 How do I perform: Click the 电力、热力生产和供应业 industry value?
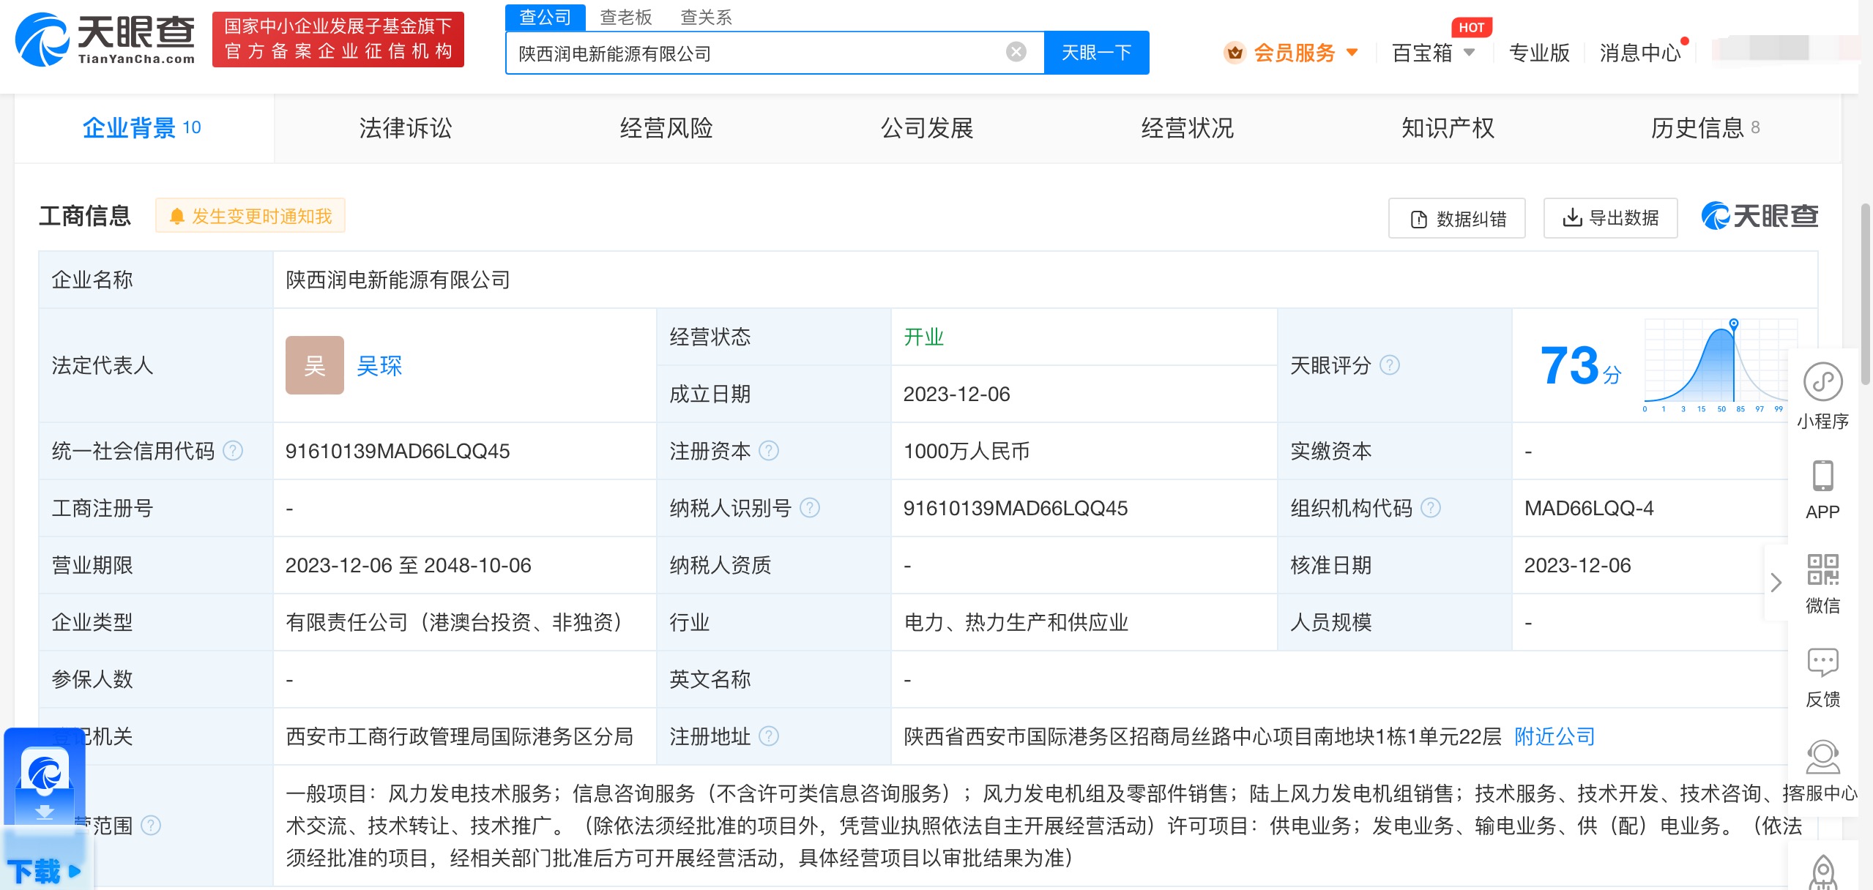coord(1016,622)
